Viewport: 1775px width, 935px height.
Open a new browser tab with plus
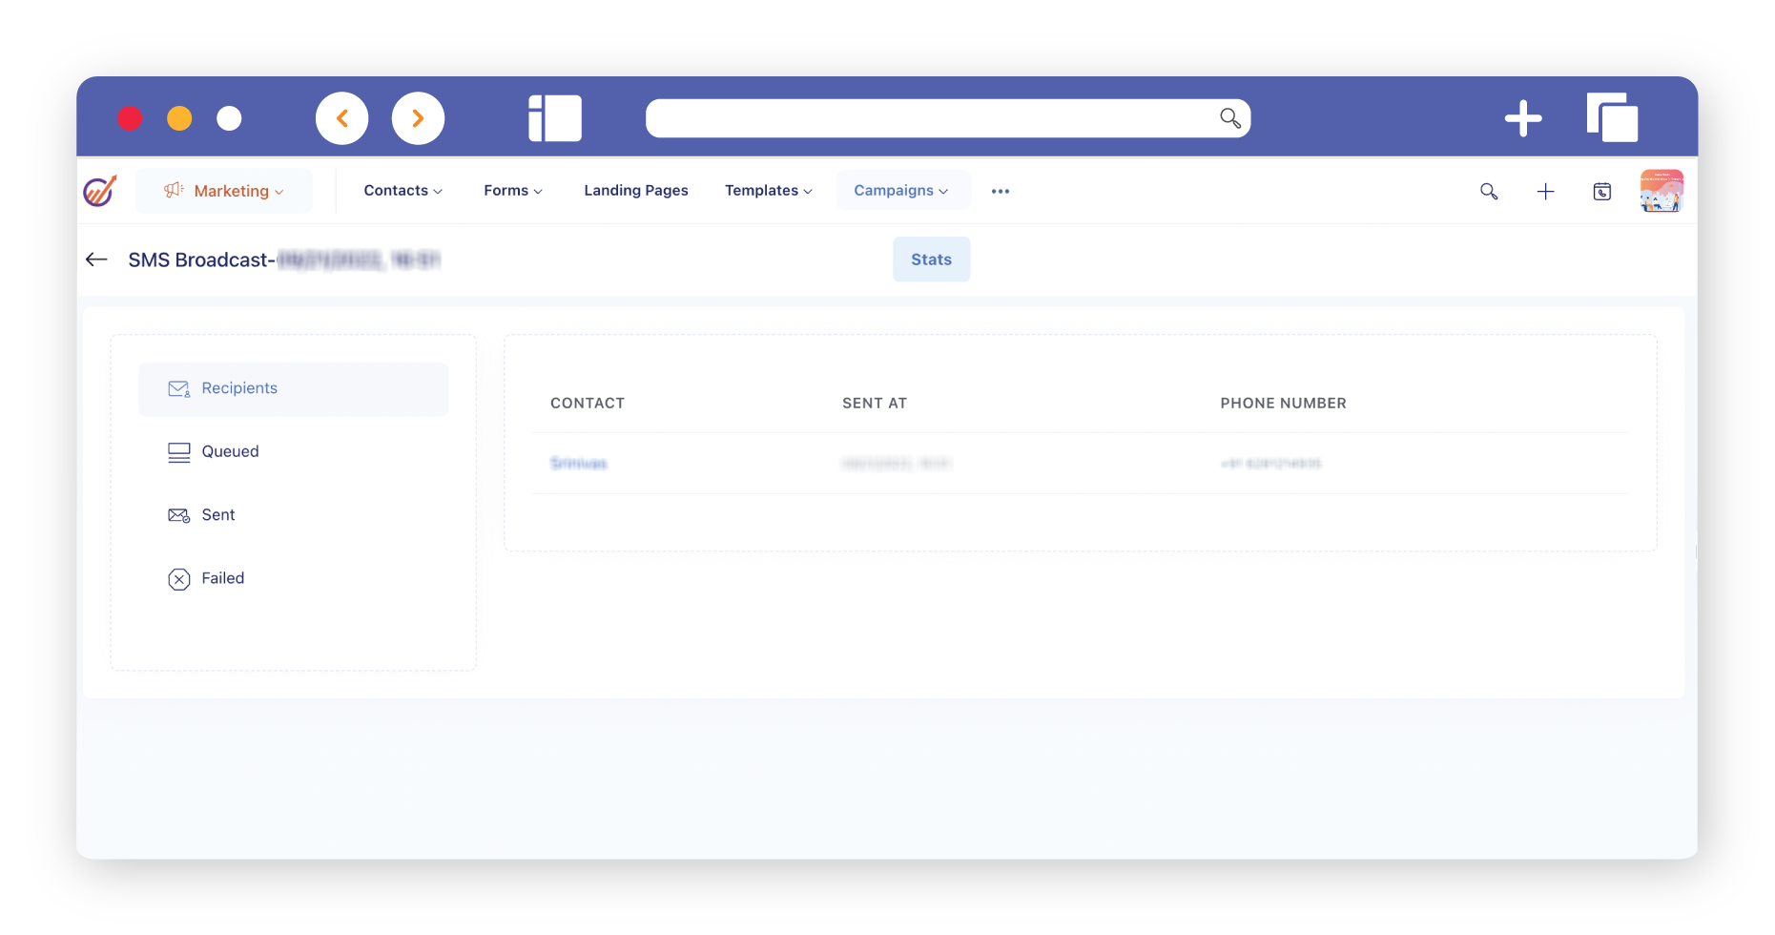(1522, 118)
